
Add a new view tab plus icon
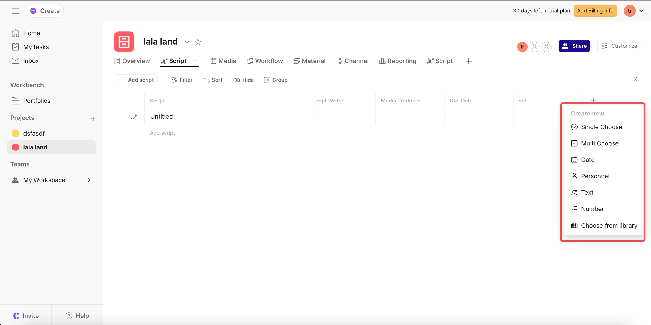tap(468, 61)
